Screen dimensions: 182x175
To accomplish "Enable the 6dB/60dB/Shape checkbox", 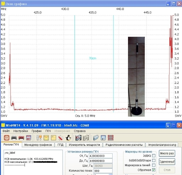I will coord(154,160).
